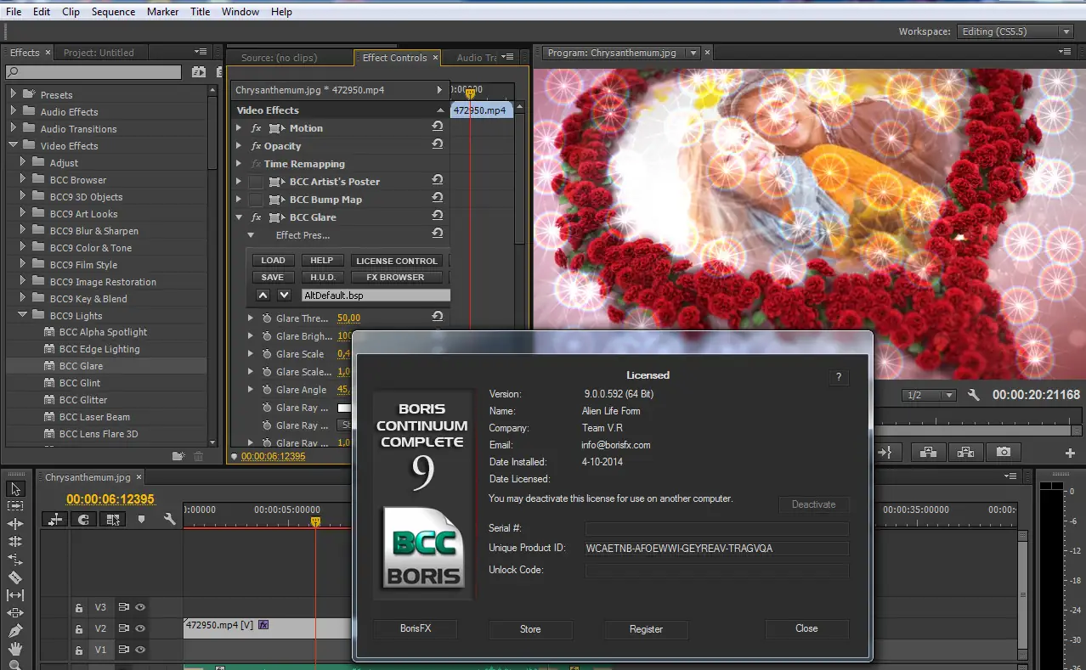
Task: Collapse the BCC9 Lights folder
Action: [22, 315]
